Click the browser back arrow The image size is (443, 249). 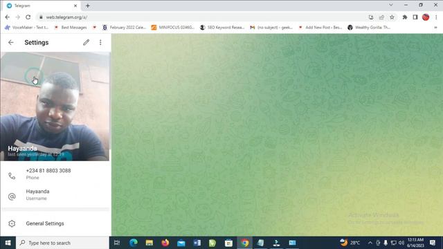click(8, 17)
